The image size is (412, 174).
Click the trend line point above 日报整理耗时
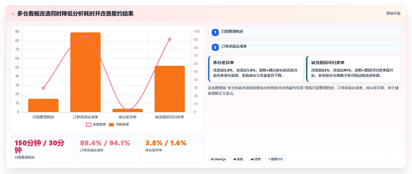pyautogui.click(x=43, y=88)
